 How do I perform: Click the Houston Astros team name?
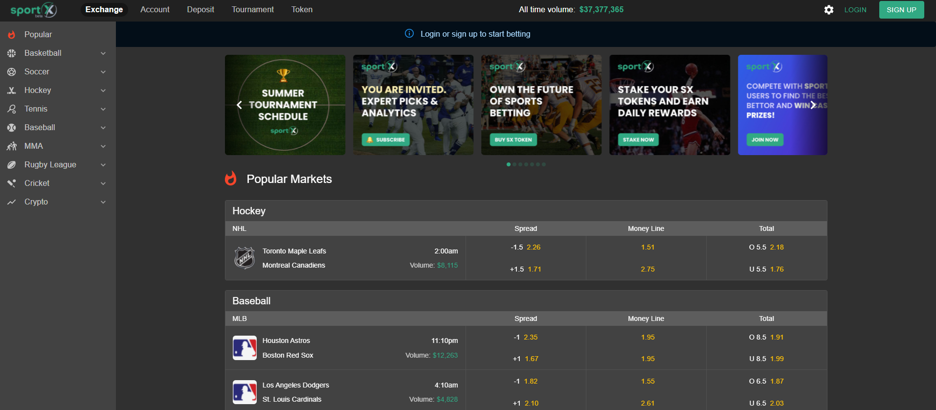pyautogui.click(x=286, y=341)
